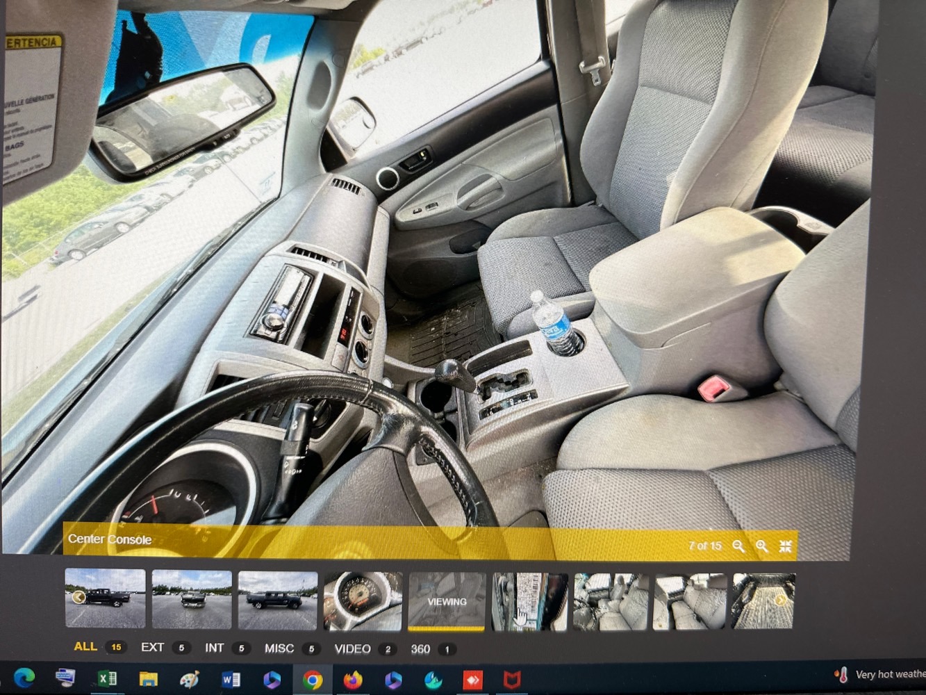Click the 'Center Console' caption
The image size is (926, 695).
110,539
